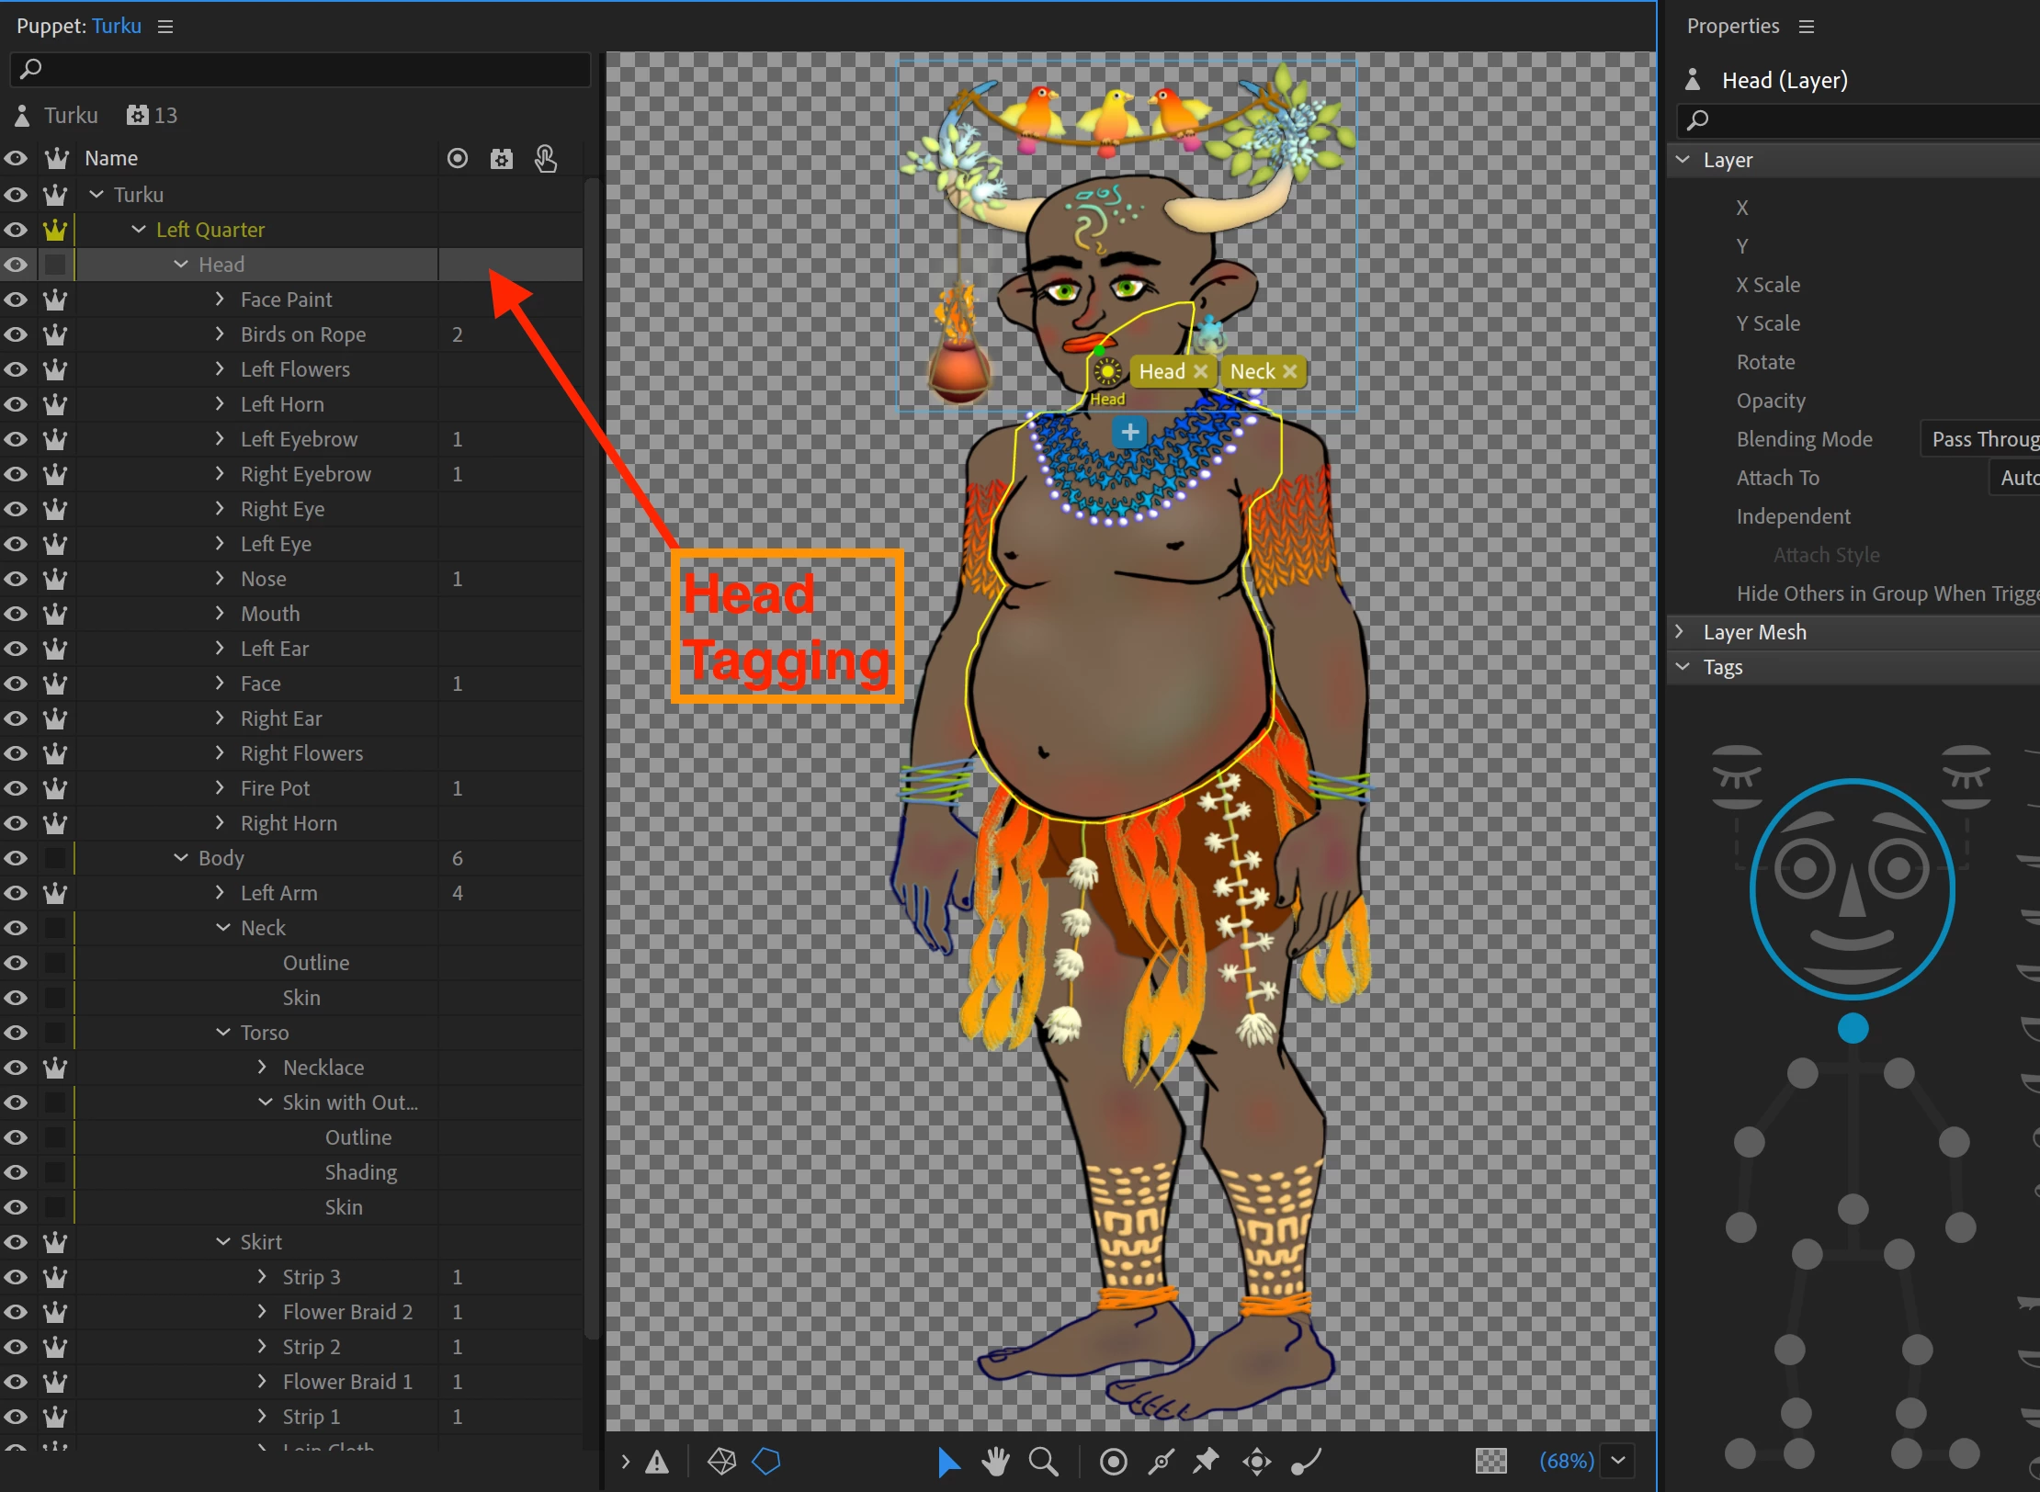Click the layer search field
The image size is (2040, 1492).
(303, 69)
